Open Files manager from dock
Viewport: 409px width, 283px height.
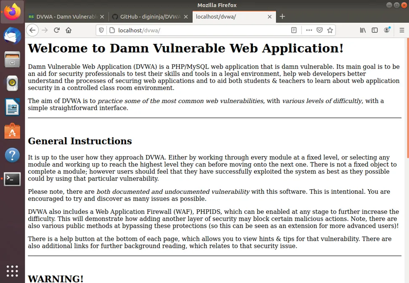[12, 59]
